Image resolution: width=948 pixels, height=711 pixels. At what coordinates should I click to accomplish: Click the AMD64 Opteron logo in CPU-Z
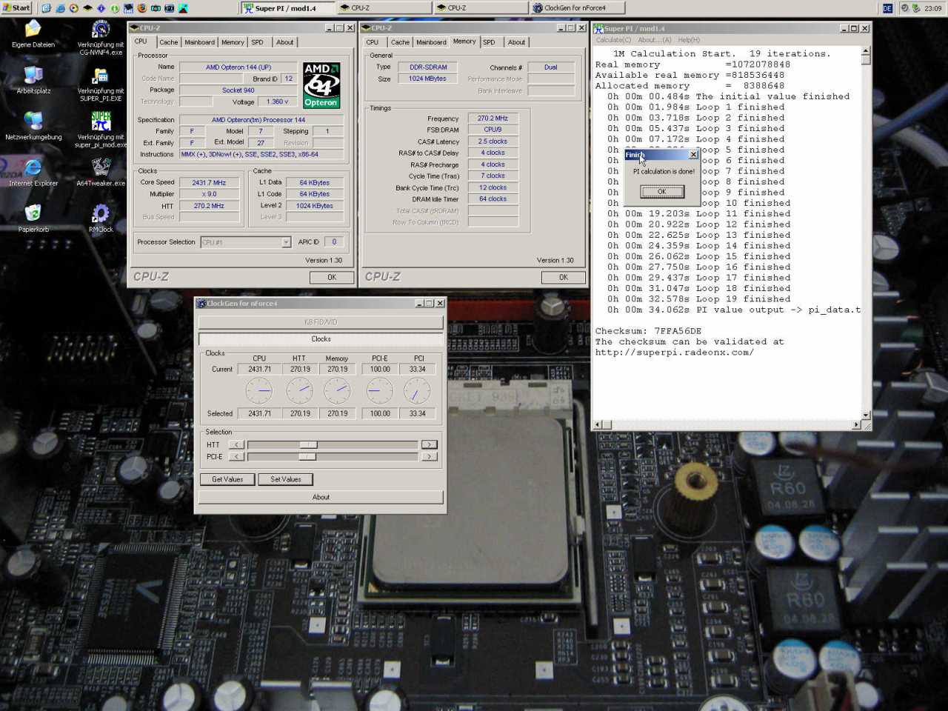coord(321,86)
